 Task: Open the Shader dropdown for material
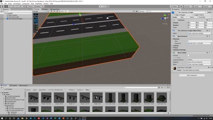pyautogui.click(x=197, y=70)
